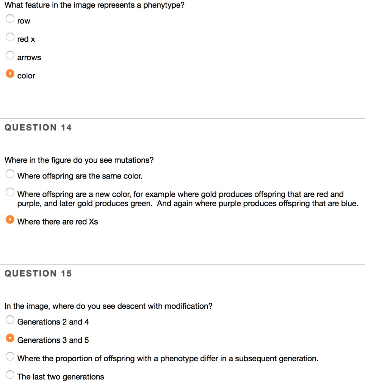Click the 'color' answer label text
The height and width of the screenshot is (389, 365).
[26, 76]
